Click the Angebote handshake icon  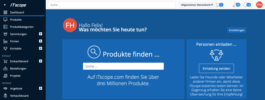pos(5,88)
